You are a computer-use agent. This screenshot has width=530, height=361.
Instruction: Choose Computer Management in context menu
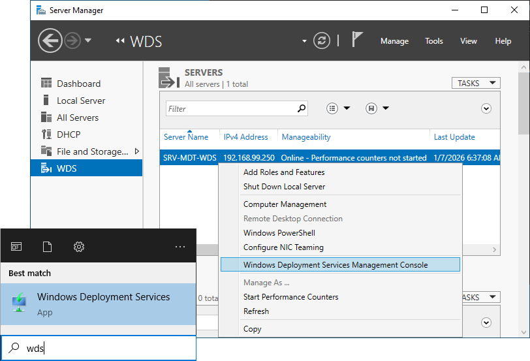tap(340, 204)
